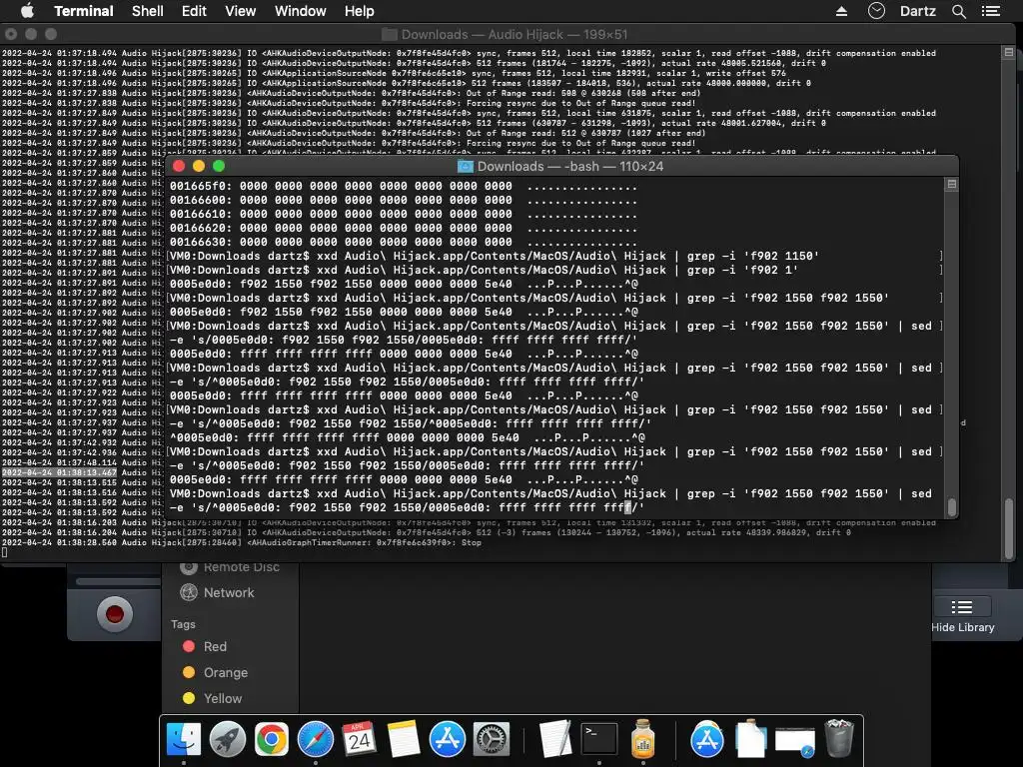Minimize the bash window with yellow button

pos(199,167)
